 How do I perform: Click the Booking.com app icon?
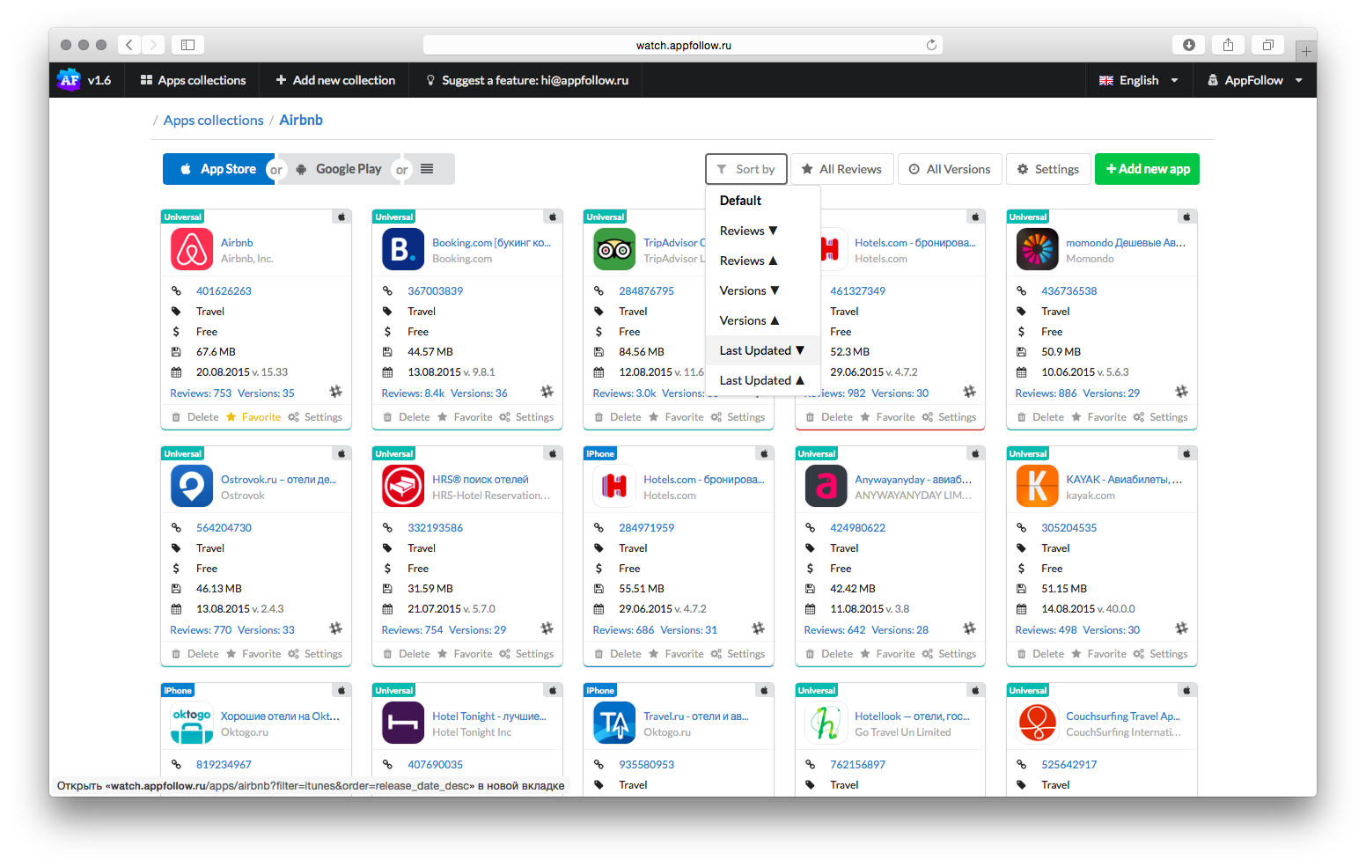point(403,249)
